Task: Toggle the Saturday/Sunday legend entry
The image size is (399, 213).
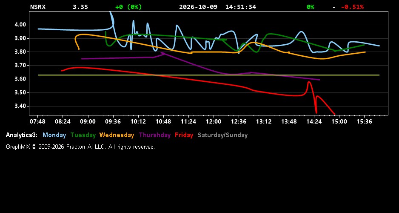Action: [222, 135]
